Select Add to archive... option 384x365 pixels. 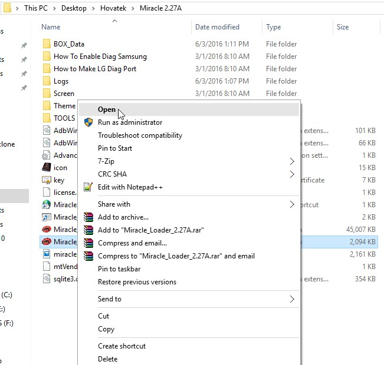pyautogui.click(x=189, y=217)
